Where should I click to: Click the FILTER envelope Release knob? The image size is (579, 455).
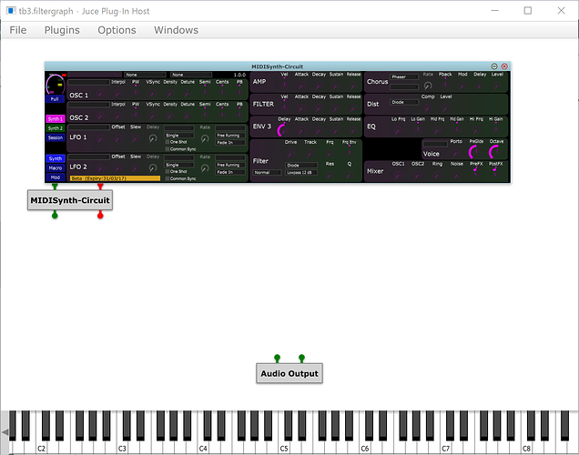coord(353,108)
